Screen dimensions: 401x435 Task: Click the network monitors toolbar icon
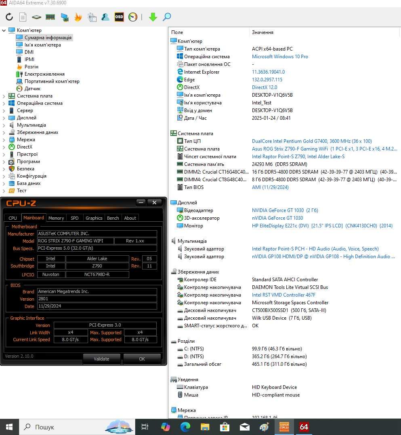tap(65, 17)
